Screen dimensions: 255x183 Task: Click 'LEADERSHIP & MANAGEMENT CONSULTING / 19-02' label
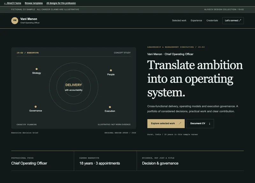tap(176, 47)
